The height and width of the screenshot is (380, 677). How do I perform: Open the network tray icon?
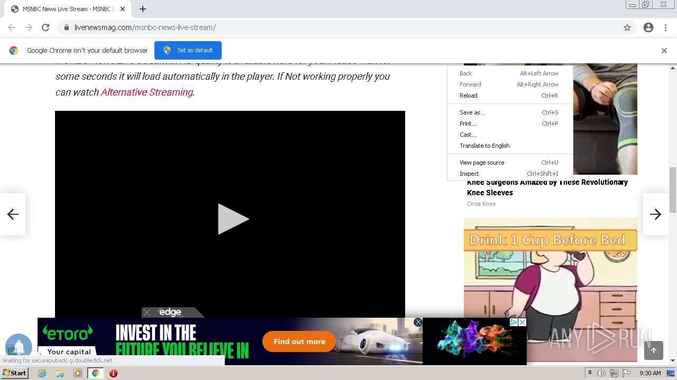pyautogui.click(x=614, y=373)
